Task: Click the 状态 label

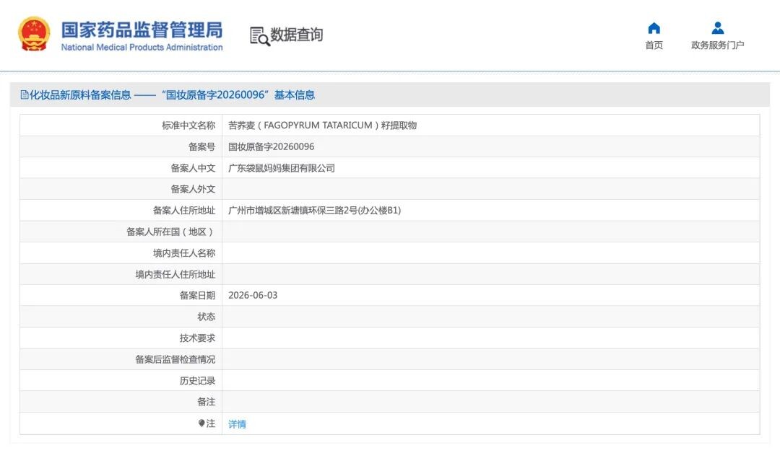Action: (x=207, y=317)
